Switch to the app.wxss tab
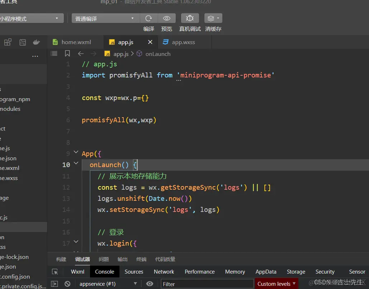The height and width of the screenshot is (289, 369). coord(184,42)
